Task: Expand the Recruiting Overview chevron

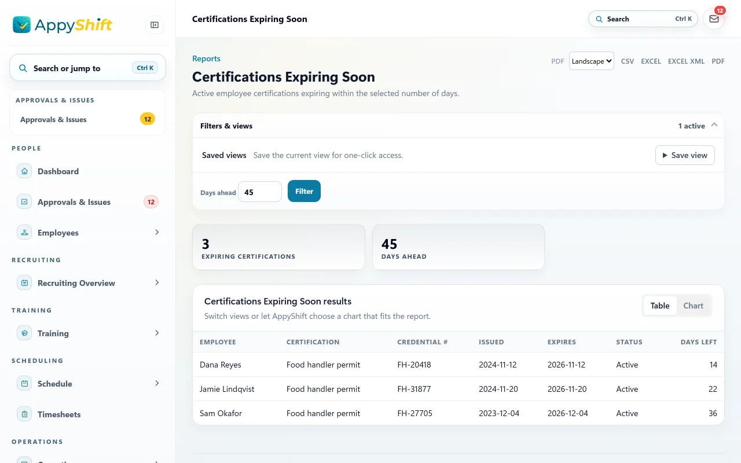Action: click(x=157, y=282)
